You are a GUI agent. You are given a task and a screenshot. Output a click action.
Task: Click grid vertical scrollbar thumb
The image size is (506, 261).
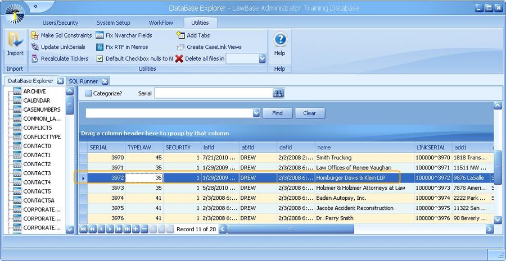point(498,168)
